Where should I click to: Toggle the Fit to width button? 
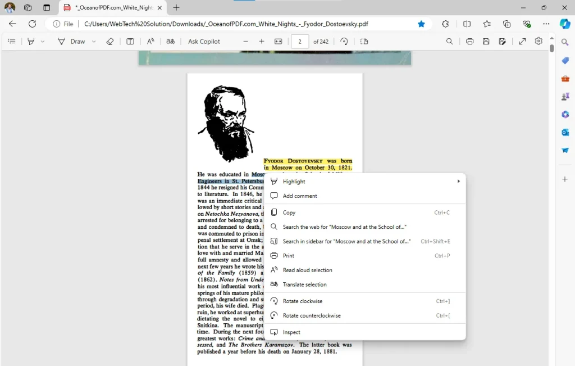pyautogui.click(x=279, y=42)
